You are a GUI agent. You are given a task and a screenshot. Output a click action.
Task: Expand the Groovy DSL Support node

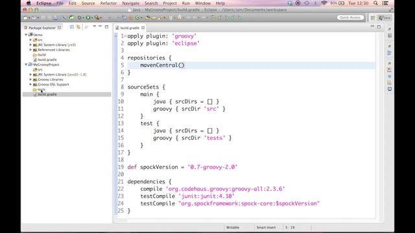click(x=30, y=84)
